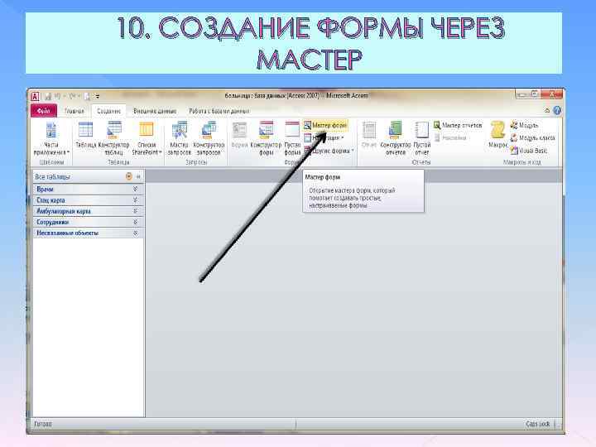Viewport: 596px width, 447px height.
Task: Click the Caps Lock status indicator
Action: point(538,424)
